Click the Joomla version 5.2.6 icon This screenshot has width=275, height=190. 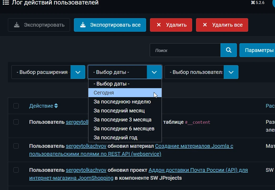(253, 3)
